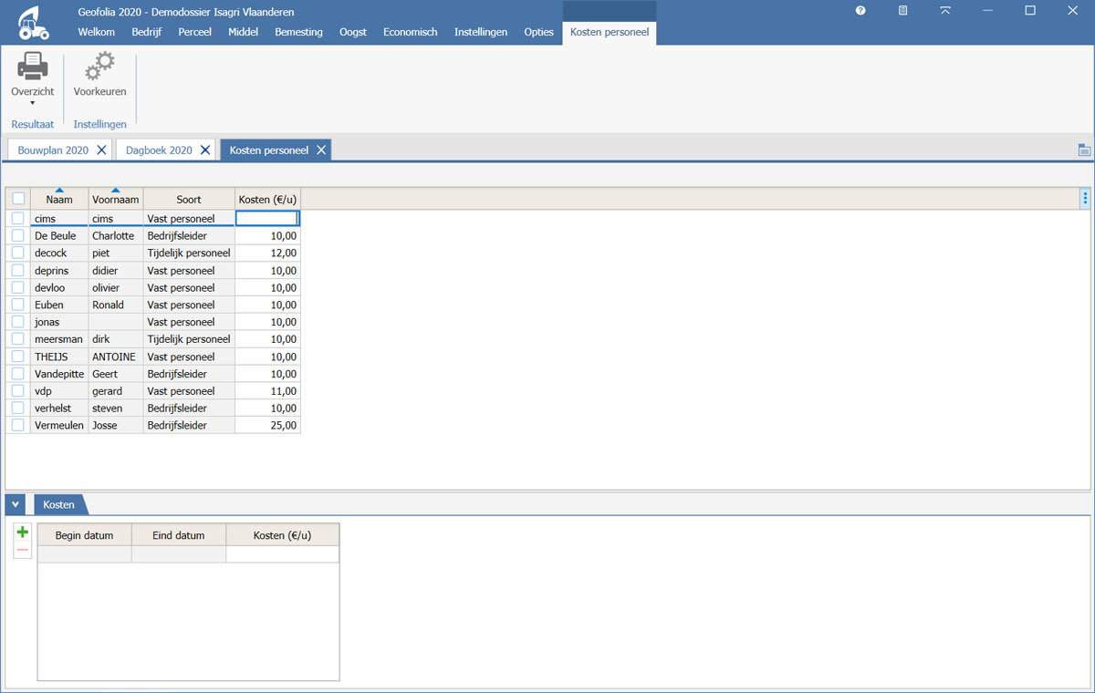The image size is (1095, 693).
Task: Open the Opties ribbon tab
Action: point(538,32)
